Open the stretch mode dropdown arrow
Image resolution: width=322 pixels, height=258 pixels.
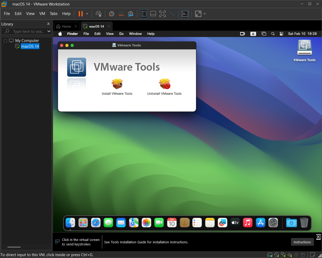pos(205,14)
